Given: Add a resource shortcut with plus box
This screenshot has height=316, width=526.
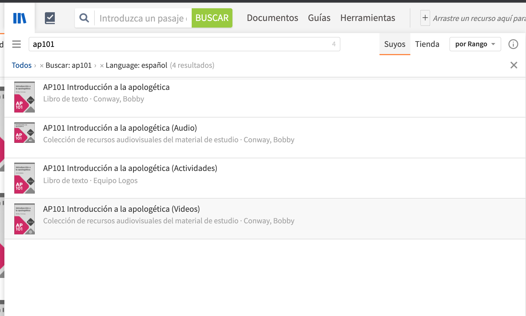Looking at the screenshot, I should [x=425, y=18].
